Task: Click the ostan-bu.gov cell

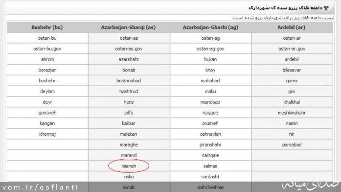Action: 47,49
